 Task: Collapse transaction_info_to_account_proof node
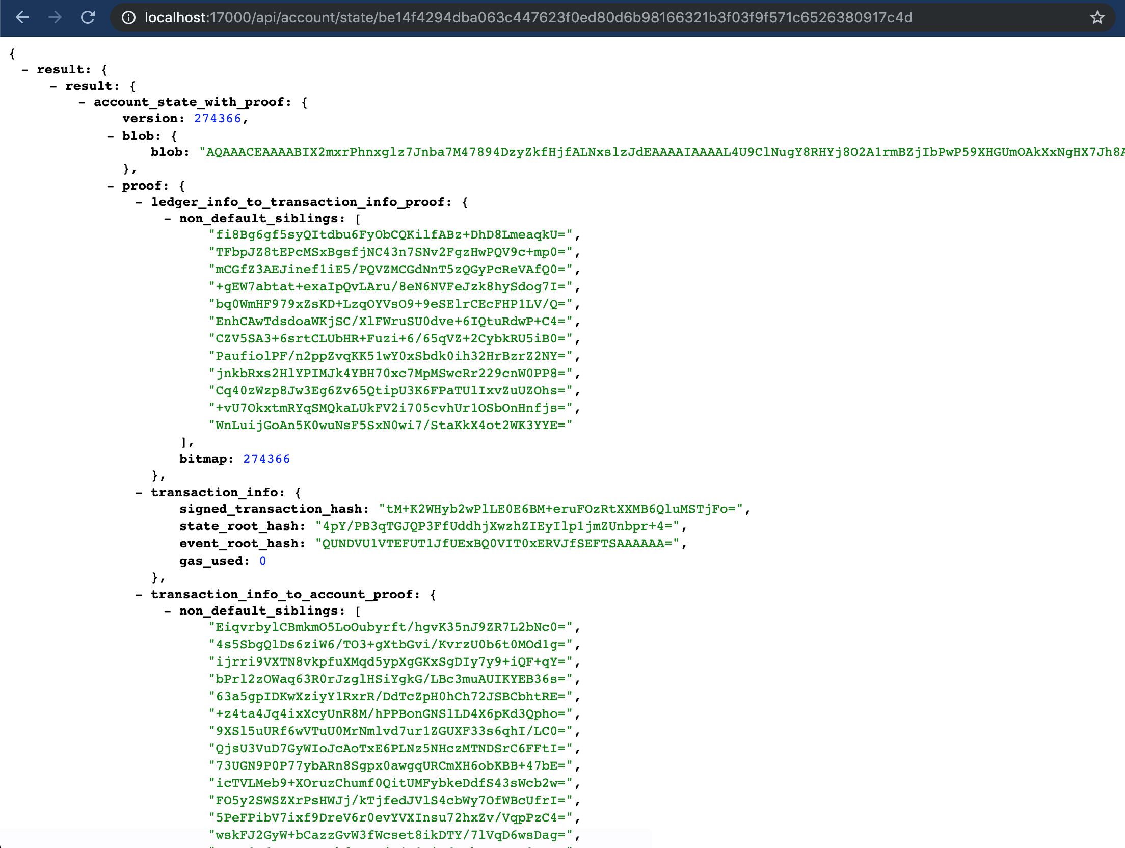[x=139, y=595]
